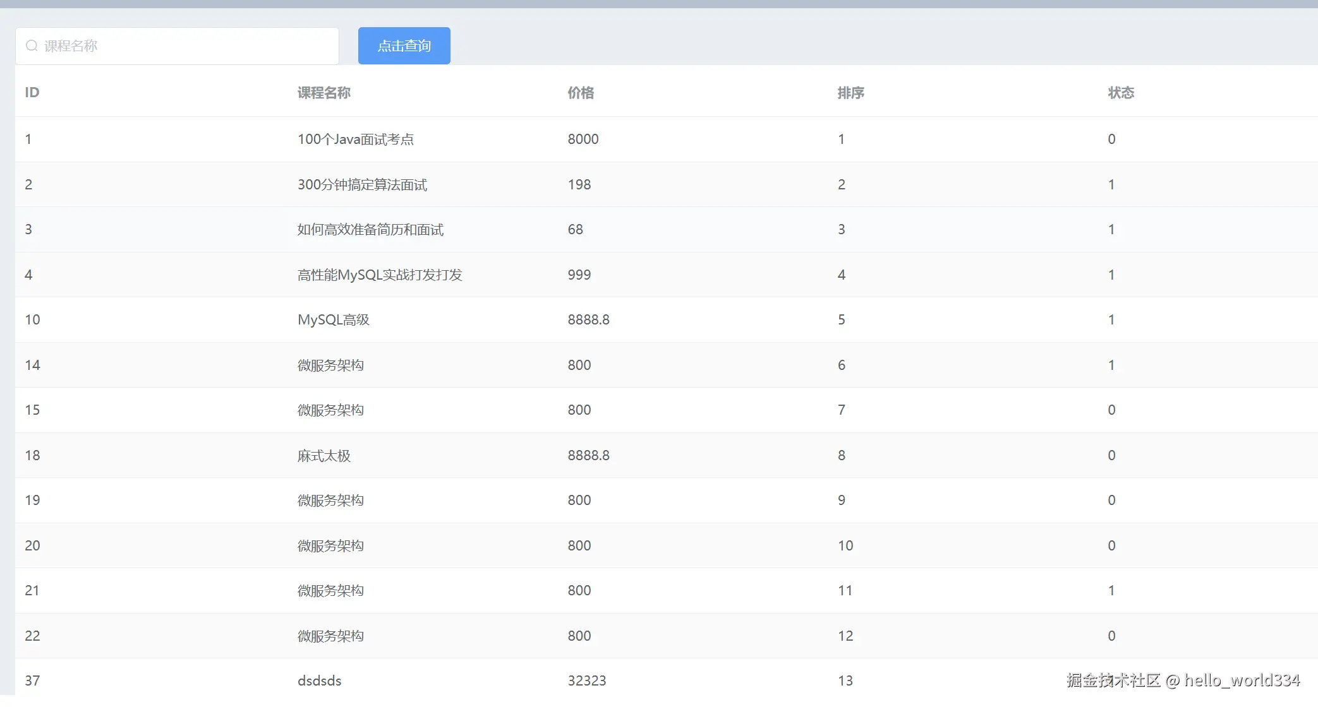The width and height of the screenshot is (1318, 707).
Task: Click the 状态 column header
Action: tap(1121, 93)
